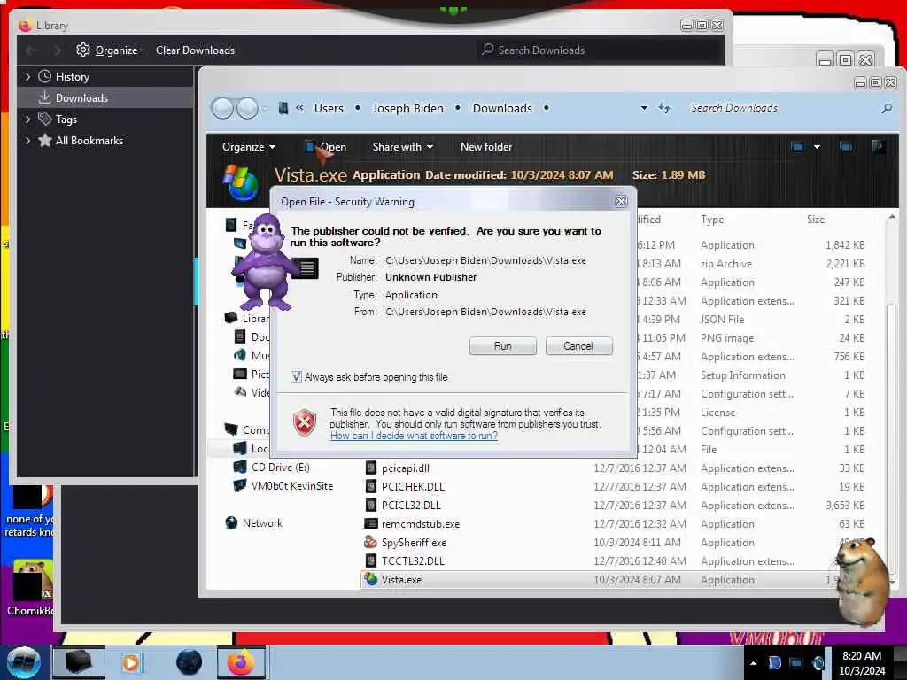This screenshot has height=680, width=907.
Task: Click hamster character on desktop
Action: 862,581
